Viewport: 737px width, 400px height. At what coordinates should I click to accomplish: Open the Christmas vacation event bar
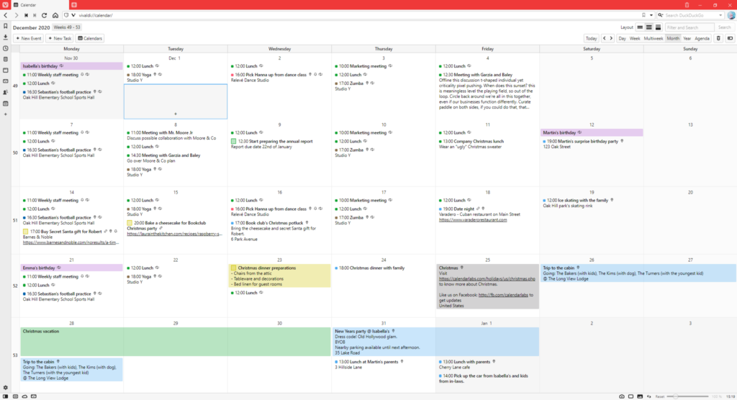click(x=176, y=341)
